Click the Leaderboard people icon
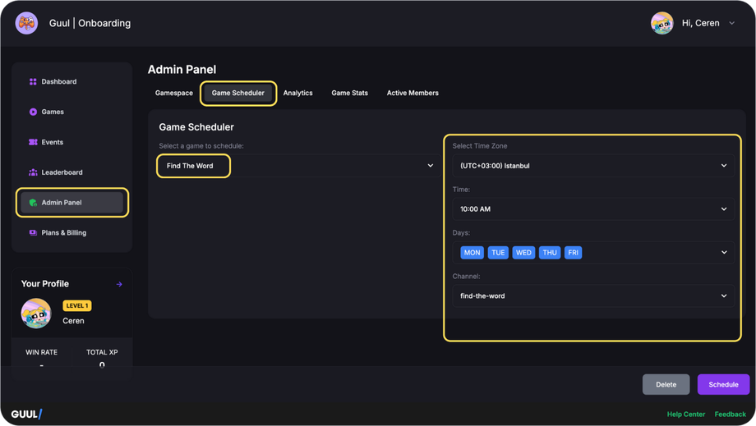Viewport: 756px width, 426px height. click(33, 172)
